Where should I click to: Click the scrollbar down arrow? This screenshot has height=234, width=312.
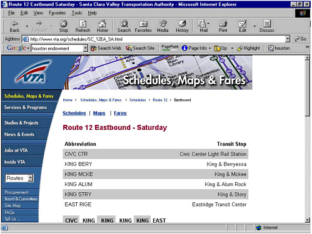[x=307, y=220]
